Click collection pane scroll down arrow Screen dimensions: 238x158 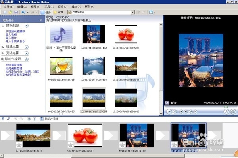tap(161, 114)
